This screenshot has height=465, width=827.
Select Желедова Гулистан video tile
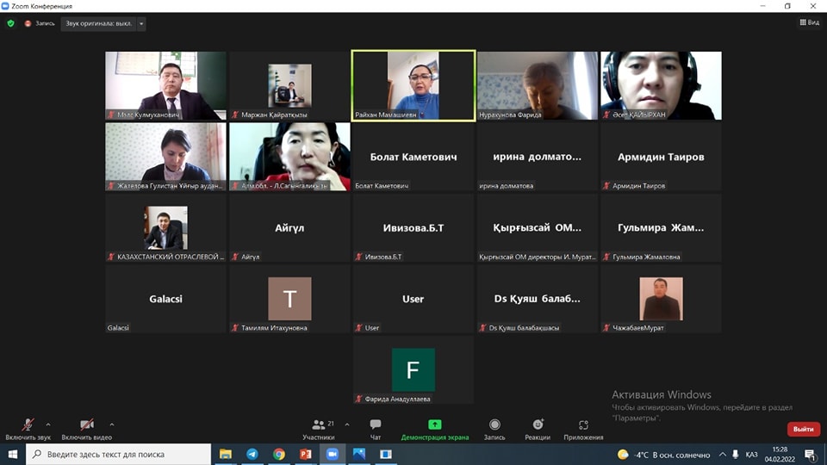(x=165, y=157)
